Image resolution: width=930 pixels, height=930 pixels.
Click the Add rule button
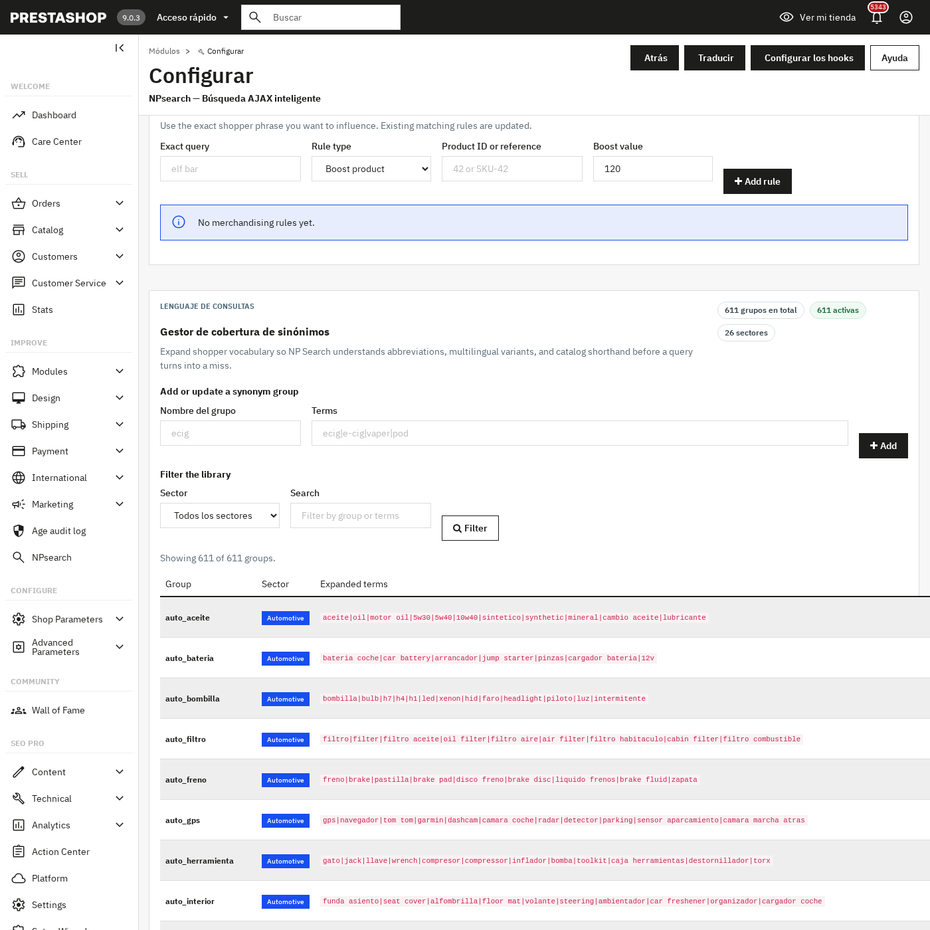coord(757,181)
